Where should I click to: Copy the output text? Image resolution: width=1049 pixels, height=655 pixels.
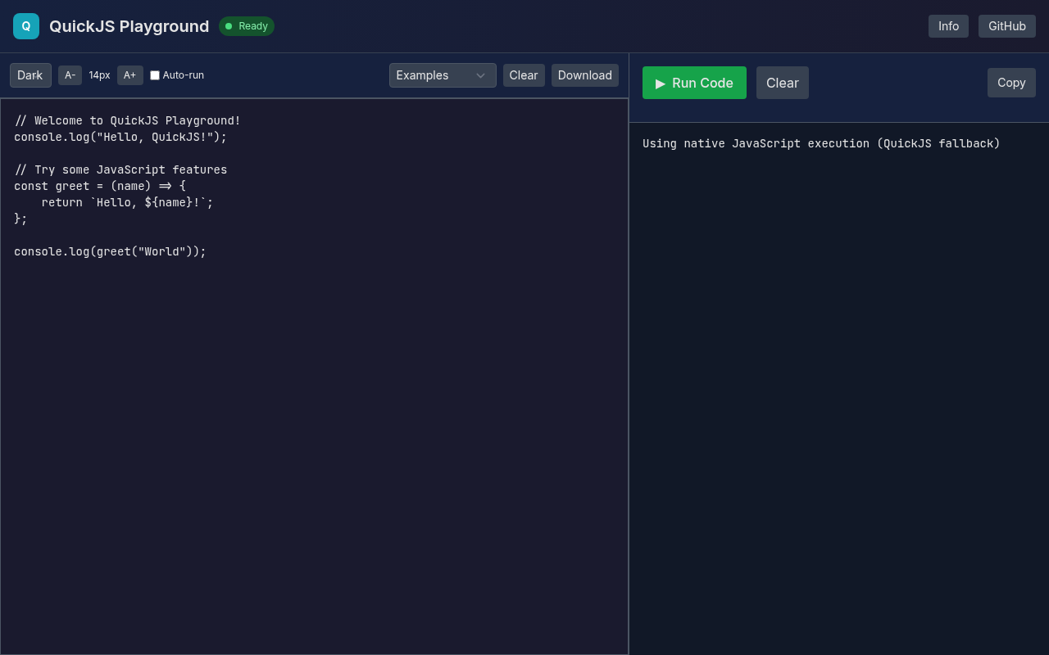tap(1011, 83)
